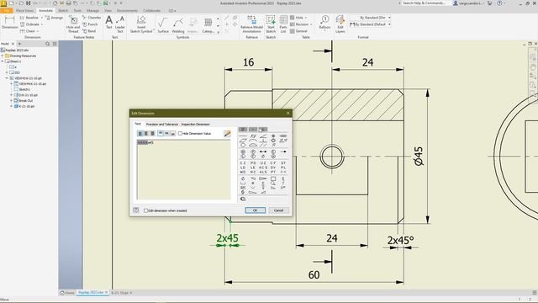The height and width of the screenshot is (303, 538).
Task: Switch to the Manage ribbon tab
Action: pos(92,11)
